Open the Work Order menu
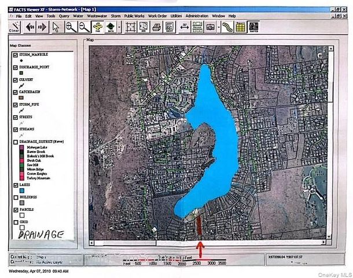The image size is (353, 278). 159,16
